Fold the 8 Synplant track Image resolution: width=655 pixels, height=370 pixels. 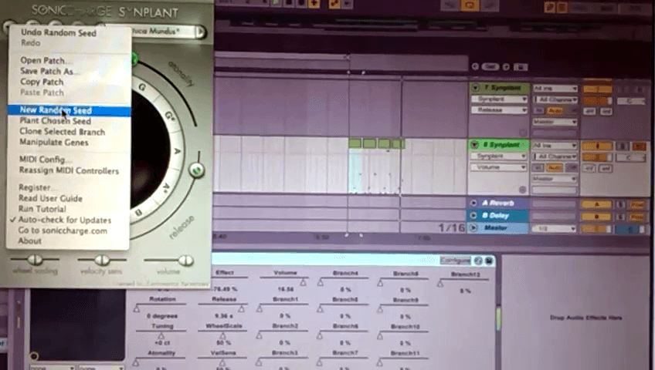click(x=474, y=145)
